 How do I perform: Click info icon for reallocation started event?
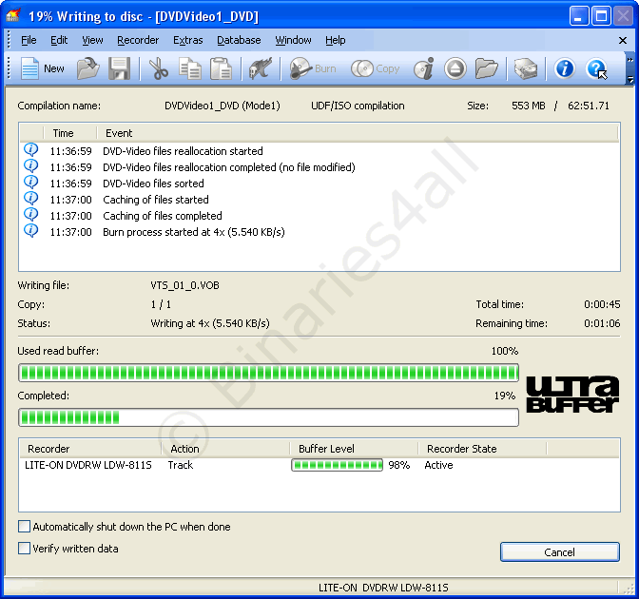(x=31, y=149)
